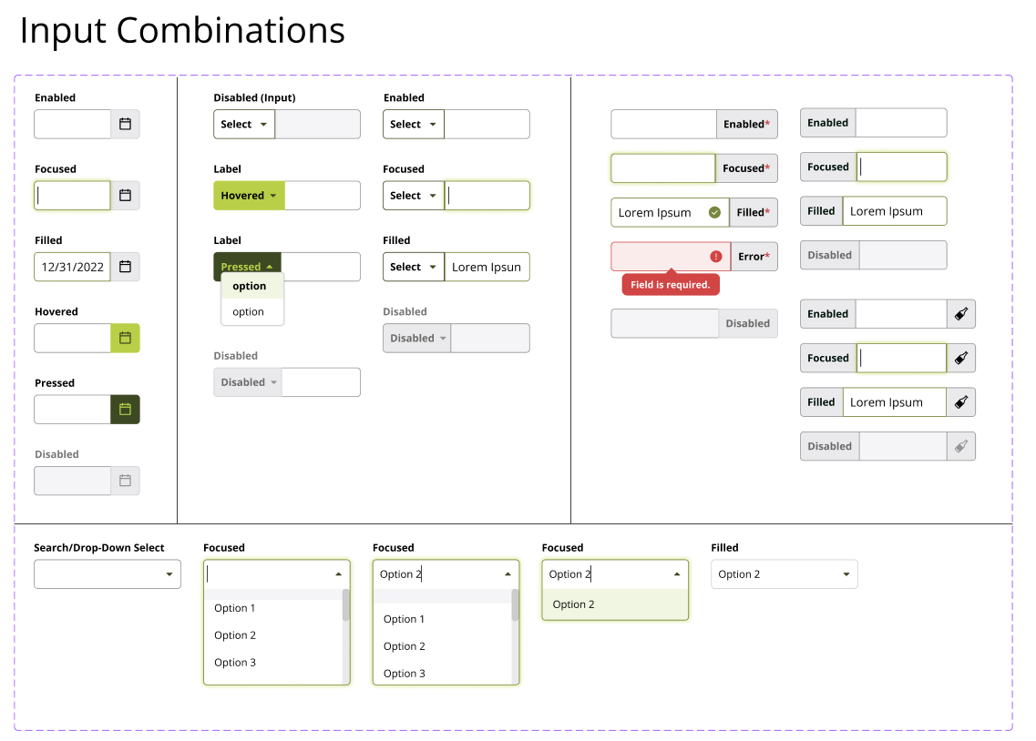
Task: Click the red error exclamation icon
Action: (715, 257)
